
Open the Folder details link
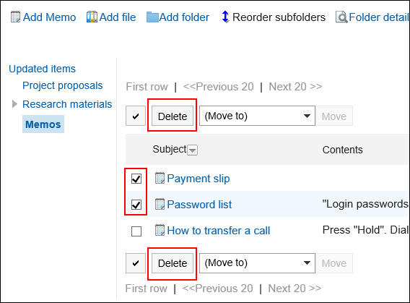click(379, 17)
